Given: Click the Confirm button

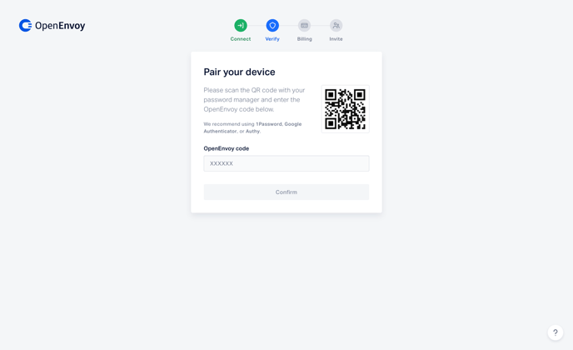Looking at the screenshot, I should coord(286,192).
